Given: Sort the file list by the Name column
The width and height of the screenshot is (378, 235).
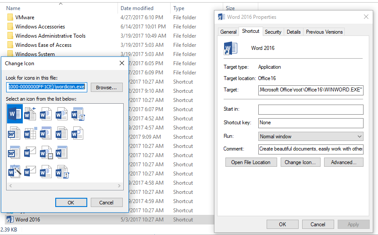Looking at the screenshot, I should pyautogui.click(x=13, y=8).
